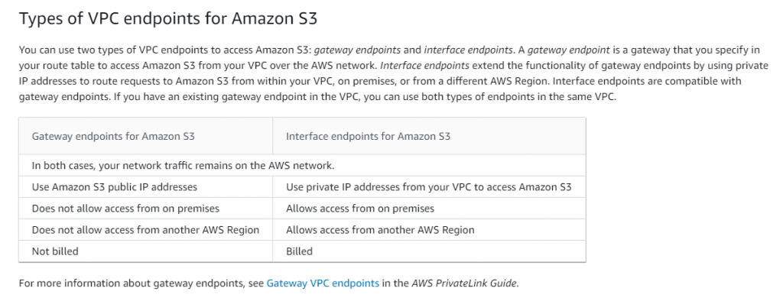The width and height of the screenshot is (783, 301).
Task: Click the Allows access from on premises cell
Action: pyautogui.click(x=430, y=209)
